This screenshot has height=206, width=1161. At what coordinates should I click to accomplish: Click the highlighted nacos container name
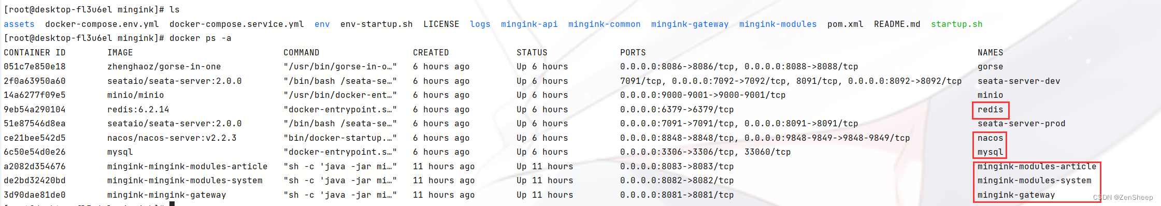[990, 138]
